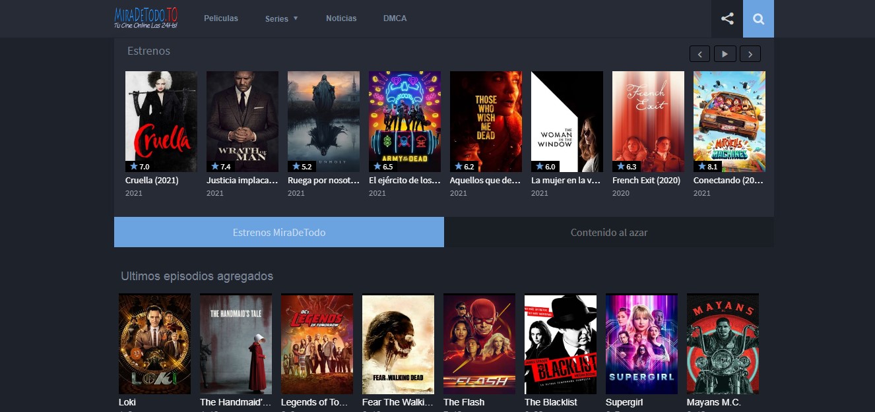
Task: Click the Cruella (2021) title link
Action: tap(152, 180)
